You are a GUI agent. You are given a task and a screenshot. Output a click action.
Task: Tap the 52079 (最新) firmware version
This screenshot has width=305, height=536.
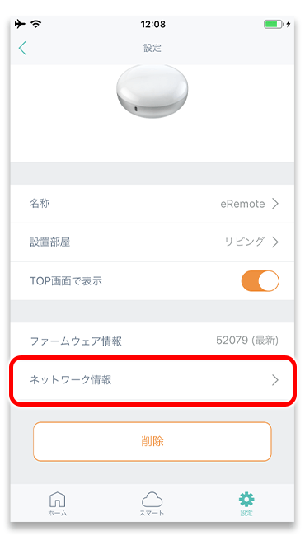coord(247,341)
